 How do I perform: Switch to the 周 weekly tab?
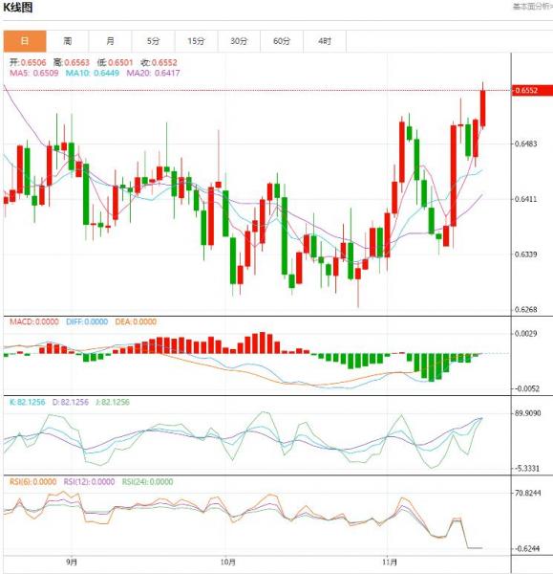click(68, 41)
